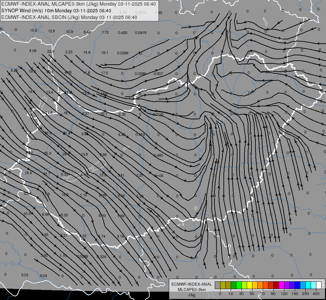The height and width of the screenshot is (300, 326).
Task: Click the 'J/kg' unit label in legend
Action: 192,295
